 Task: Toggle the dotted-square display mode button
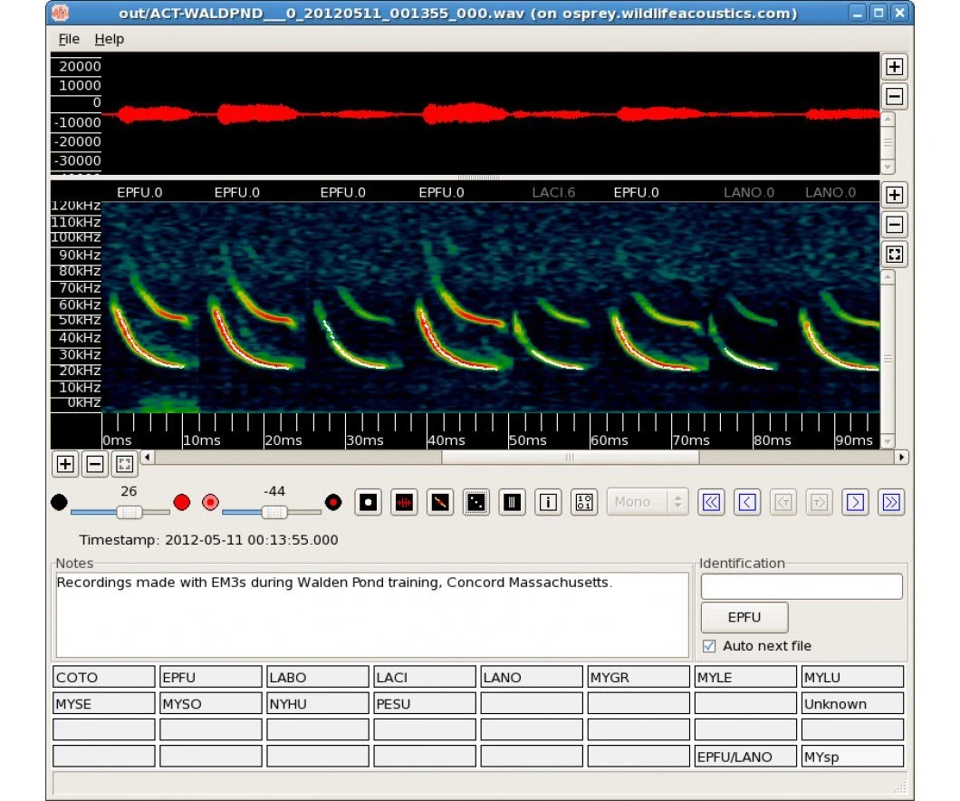point(475,502)
